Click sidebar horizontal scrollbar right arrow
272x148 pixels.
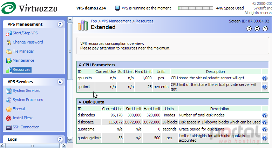64,146
